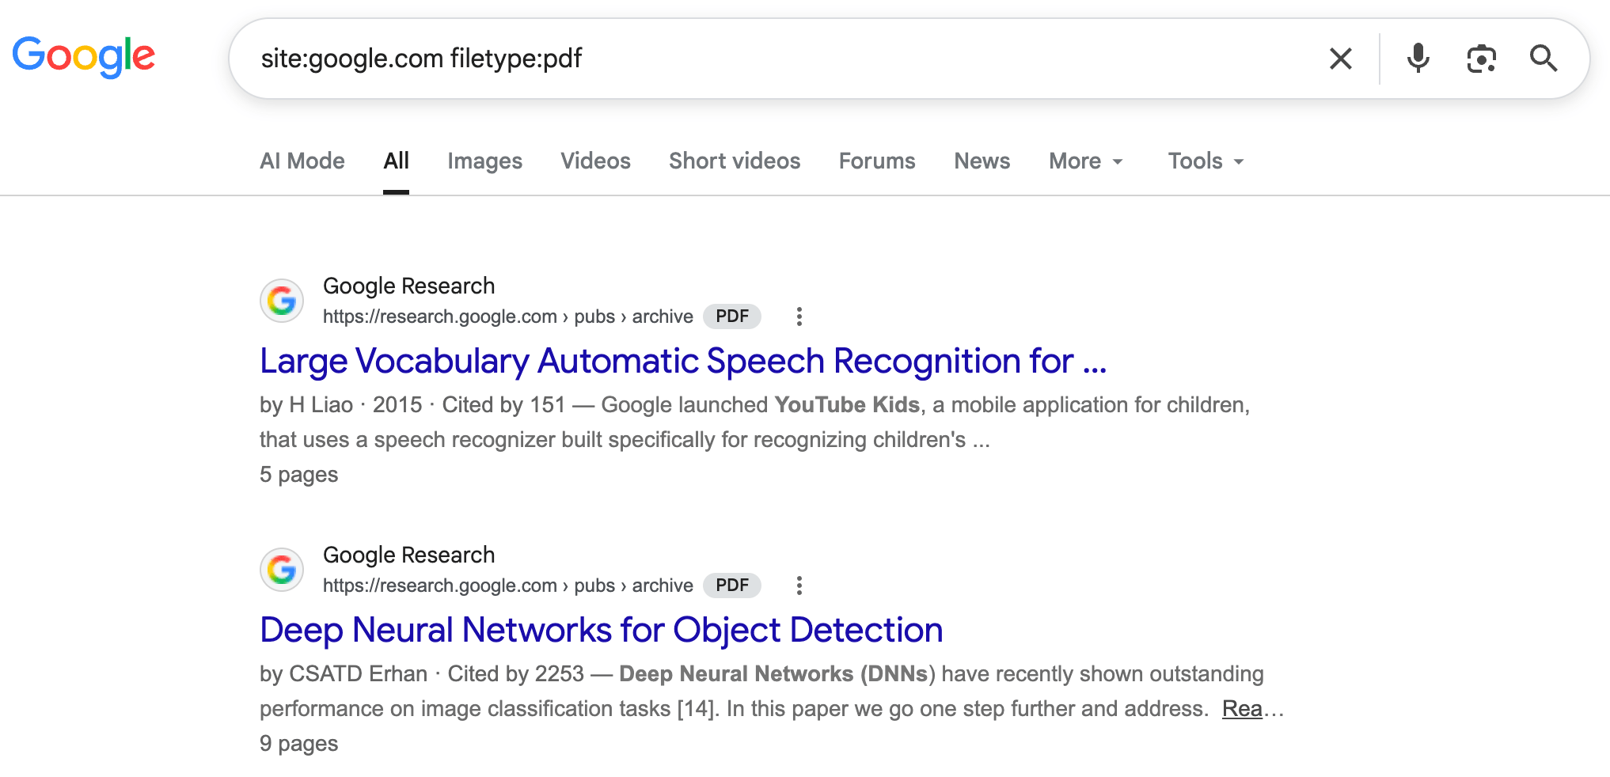Open News tab
This screenshot has height=777, width=1610.
click(x=982, y=161)
